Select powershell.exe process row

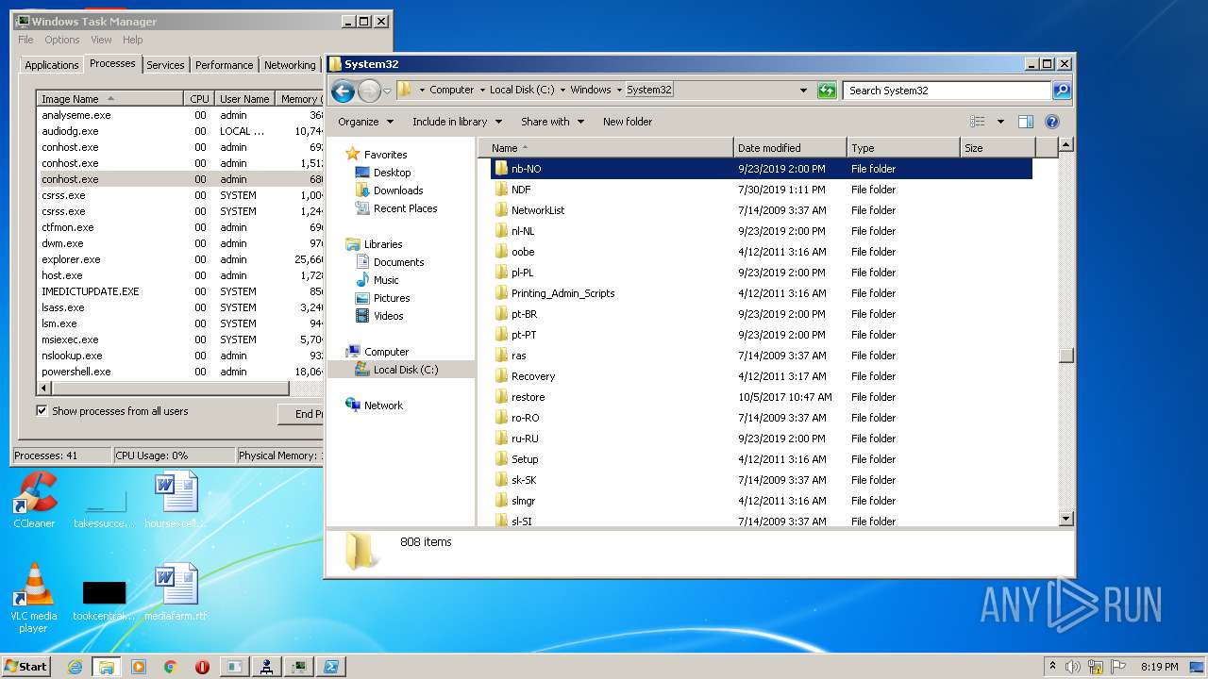pyautogui.click(x=179, y=372)
